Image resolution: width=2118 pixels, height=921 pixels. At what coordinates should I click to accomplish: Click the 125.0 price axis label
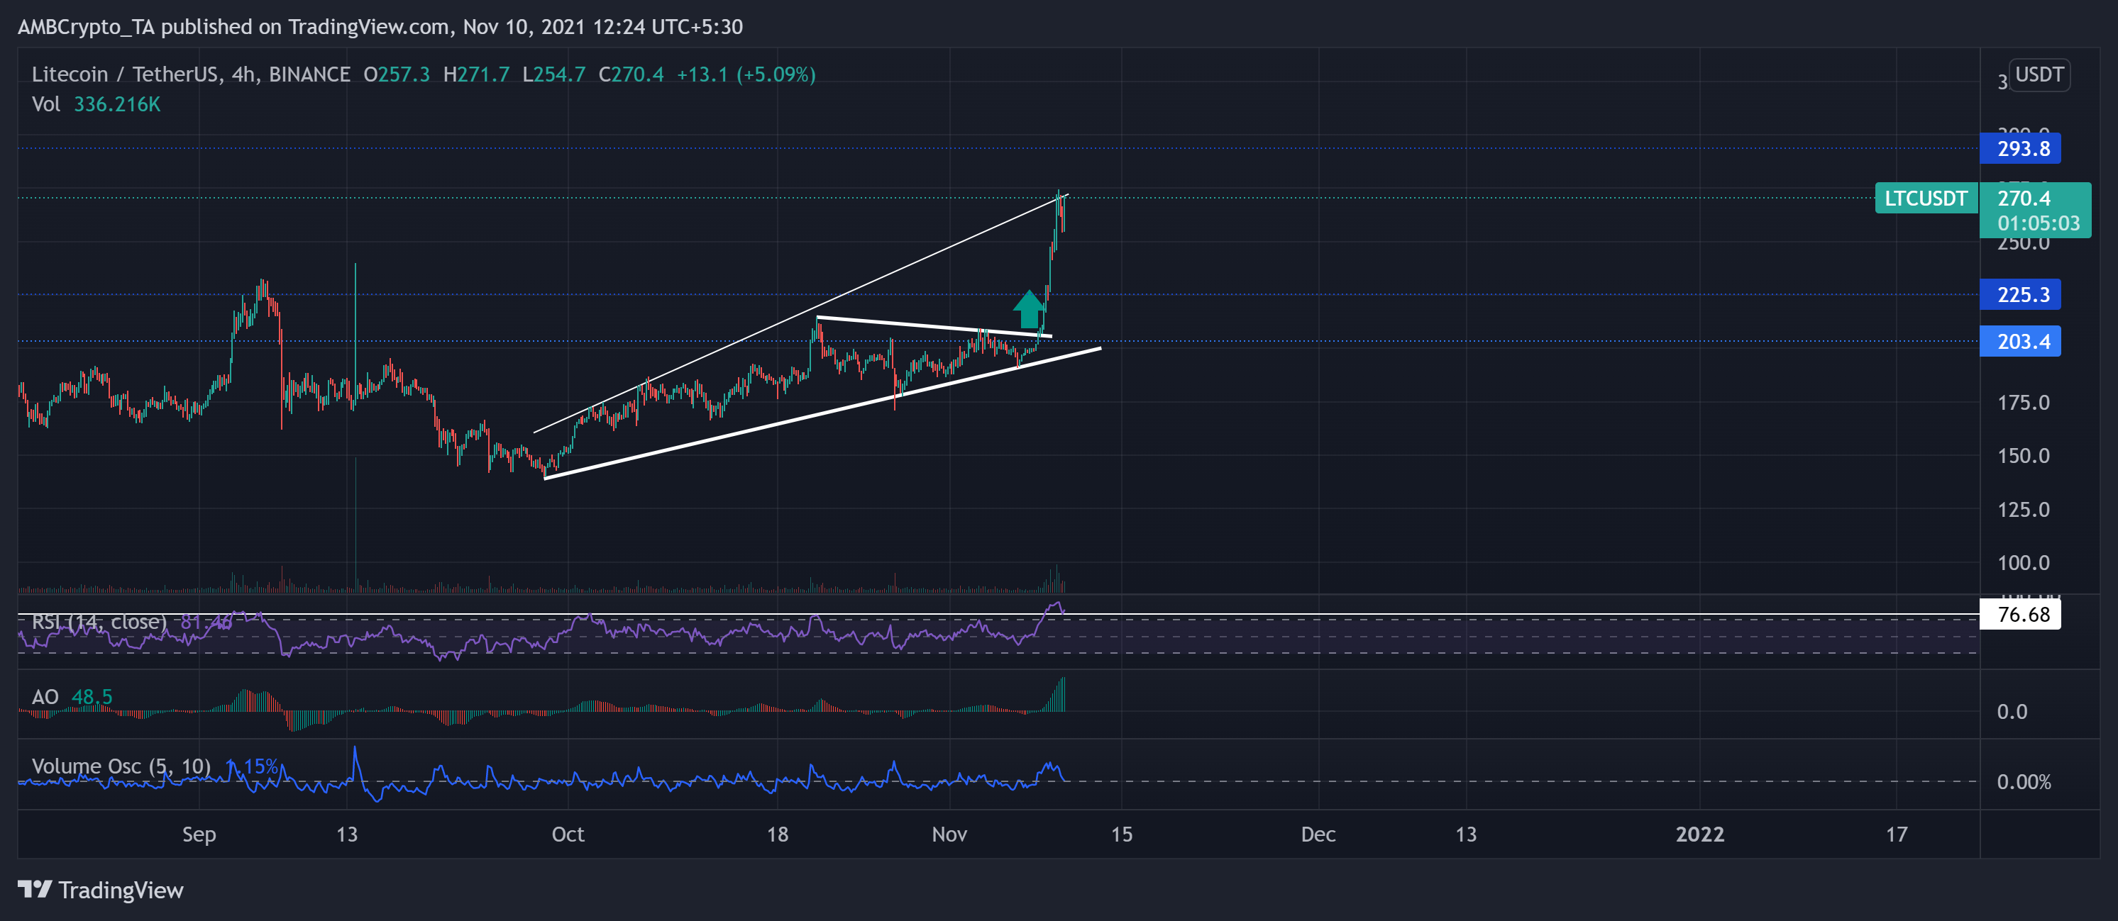(2024, 510)
